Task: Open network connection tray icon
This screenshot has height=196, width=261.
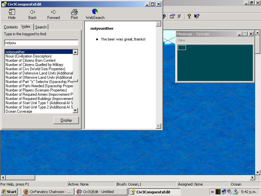Action: (224, 192)
